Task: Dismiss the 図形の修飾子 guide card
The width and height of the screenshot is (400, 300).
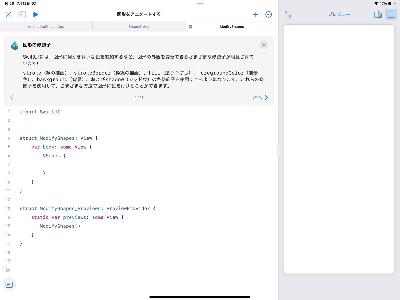Action: (264, 45)
